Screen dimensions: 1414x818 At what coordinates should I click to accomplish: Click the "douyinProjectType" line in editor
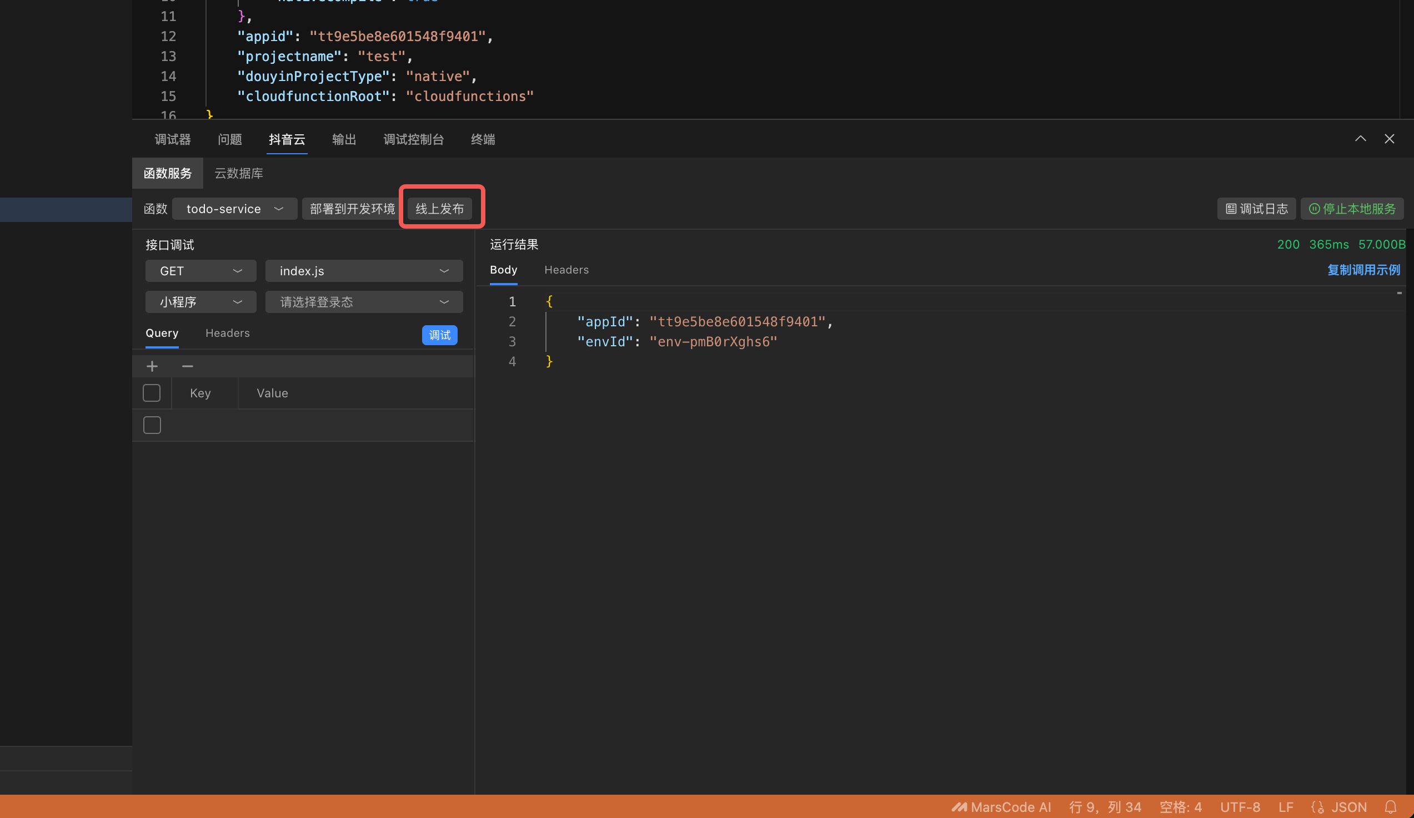357,76
